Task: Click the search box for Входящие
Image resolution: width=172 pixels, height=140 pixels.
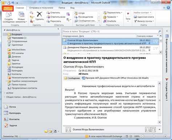Action: pyautogui.click(x=110, y=32)
